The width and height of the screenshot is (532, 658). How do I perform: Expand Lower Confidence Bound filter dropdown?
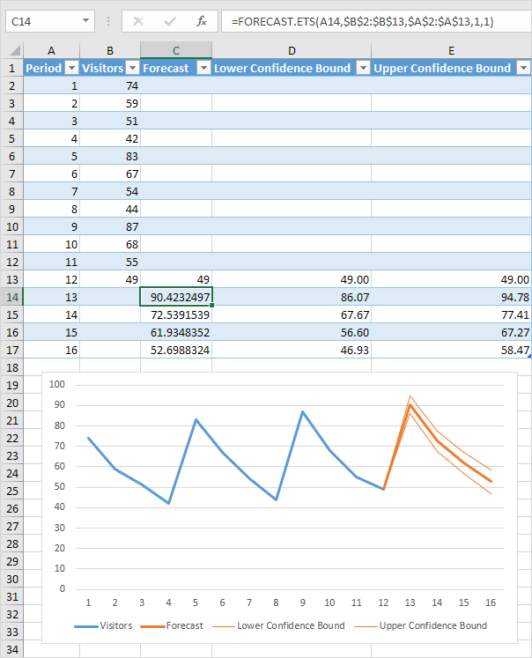tap(363, 68)
